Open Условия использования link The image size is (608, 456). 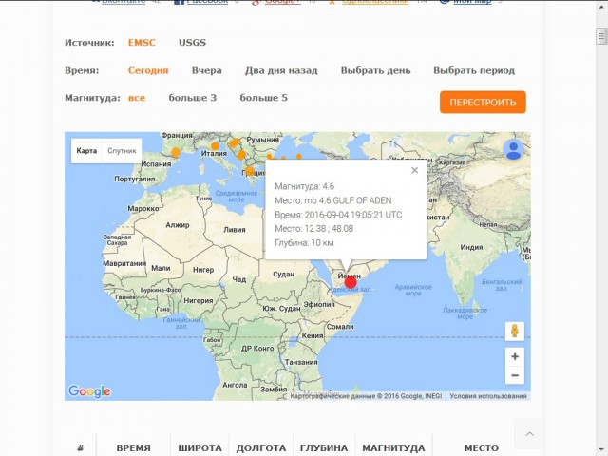pos(488,396)
